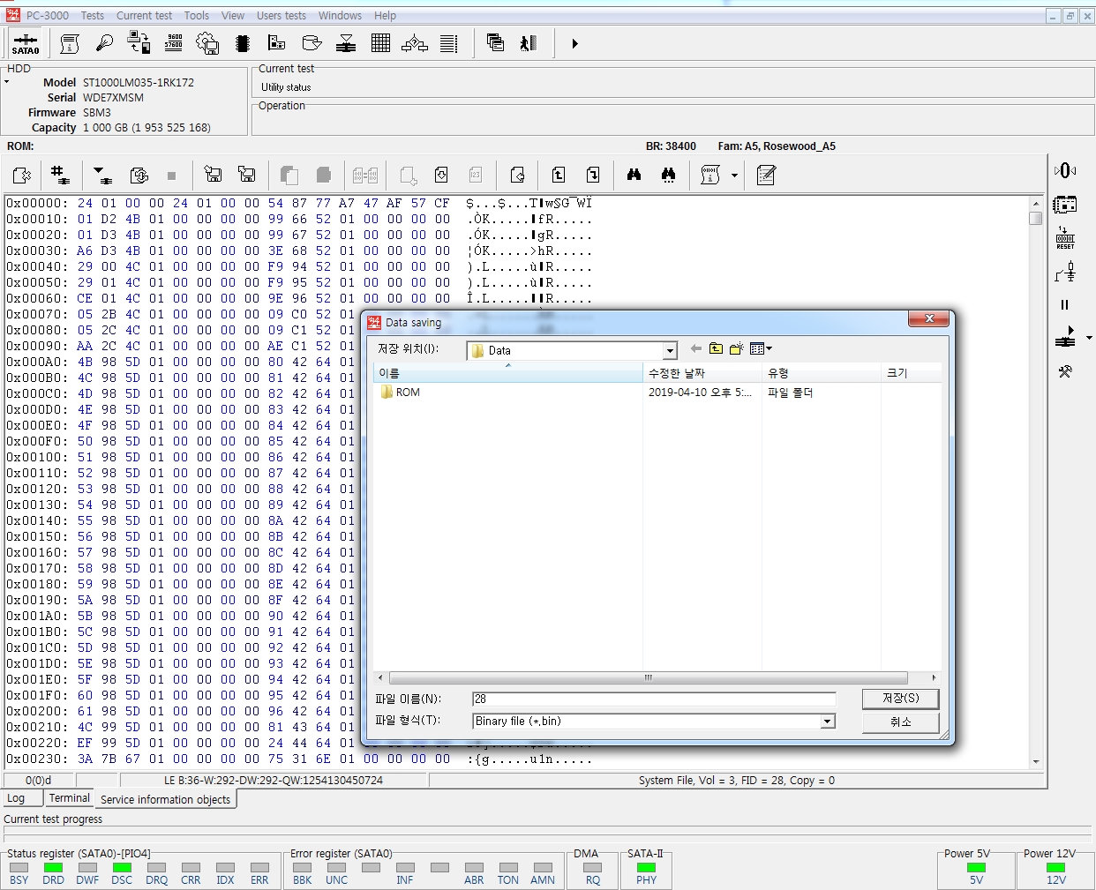Click the pause icon in right sidebar
This screenshot has width=1096, height=890.
[x=1064, y=304]
